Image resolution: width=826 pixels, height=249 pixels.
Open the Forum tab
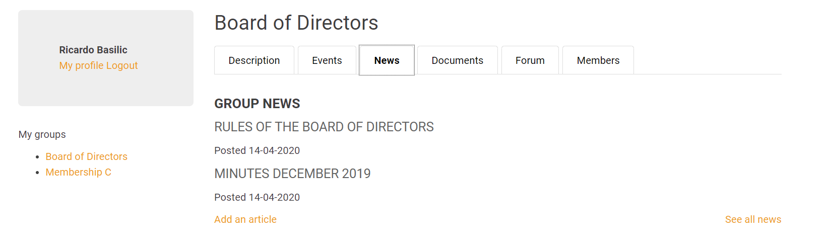[530, 60]
